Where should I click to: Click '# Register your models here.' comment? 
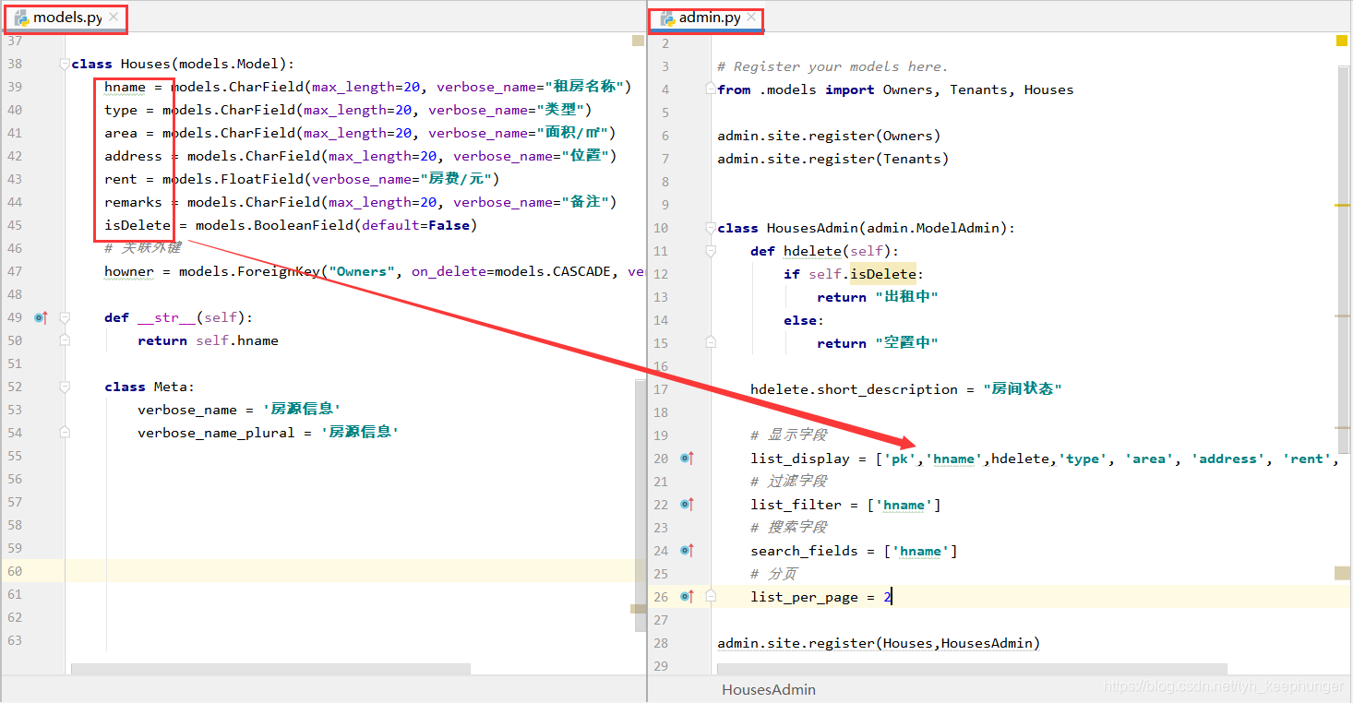click(x=832, y=66)
